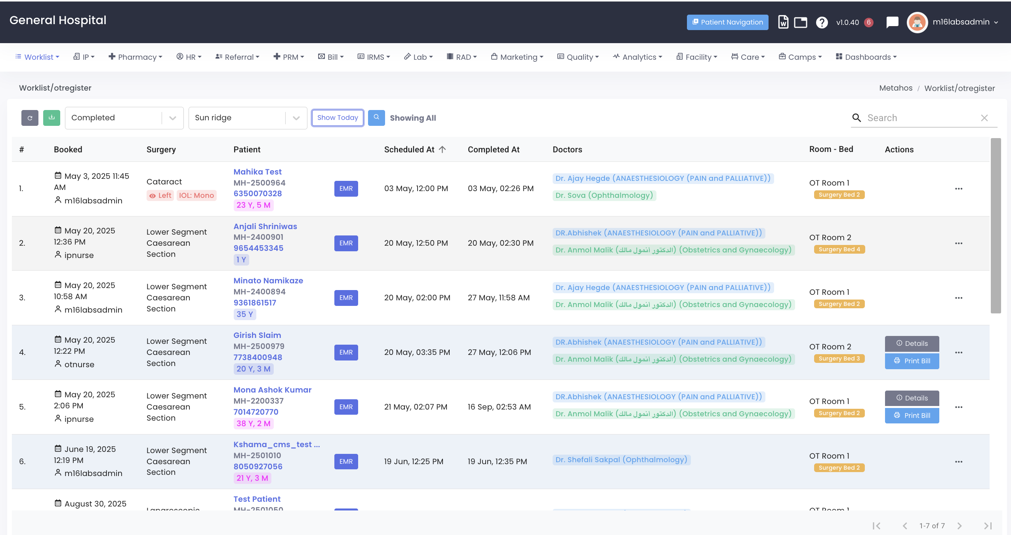Expand the Completed status dropdown
Screen dimensions: 1011x535
pos(173,118)
